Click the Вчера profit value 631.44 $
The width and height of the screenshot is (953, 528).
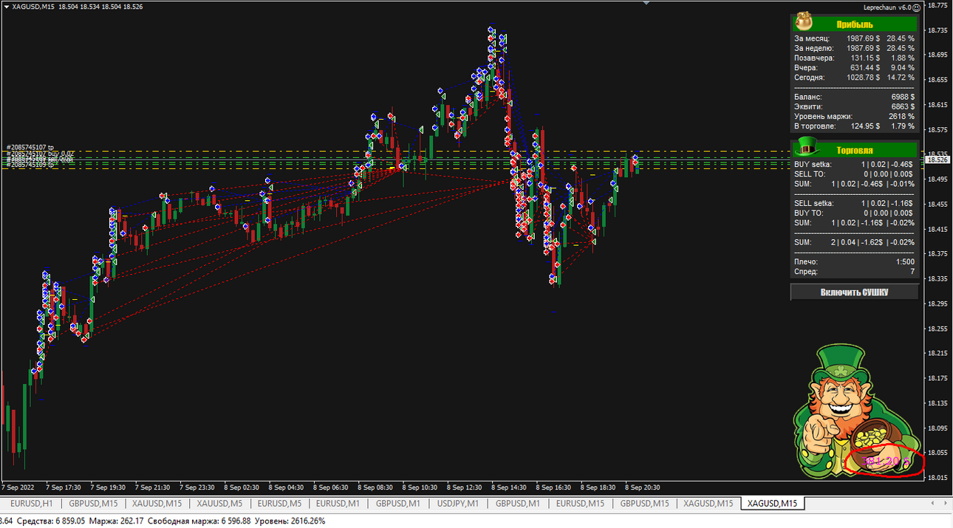point(866,68)
